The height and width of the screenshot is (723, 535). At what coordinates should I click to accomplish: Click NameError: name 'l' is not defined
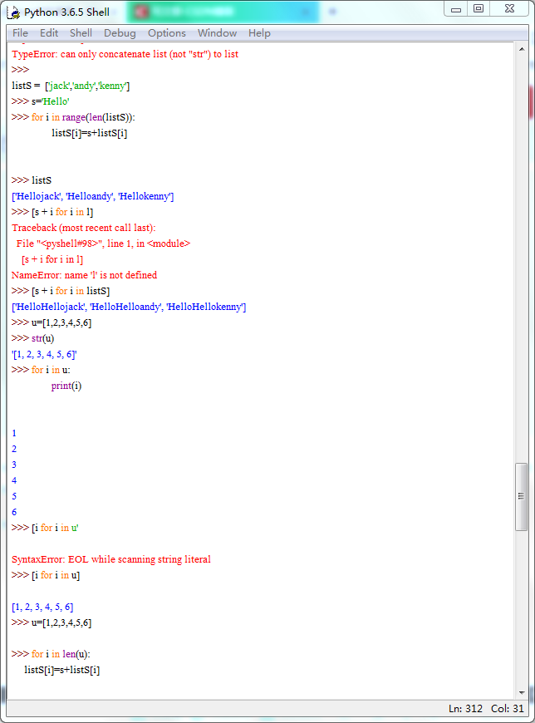point(85,275)
